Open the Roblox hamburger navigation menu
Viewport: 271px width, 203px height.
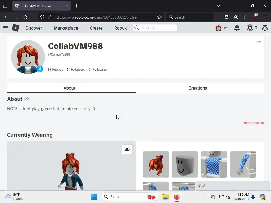pos(5,28)
